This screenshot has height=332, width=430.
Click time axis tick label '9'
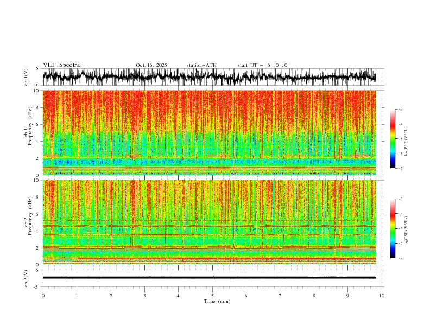point(347,296)
